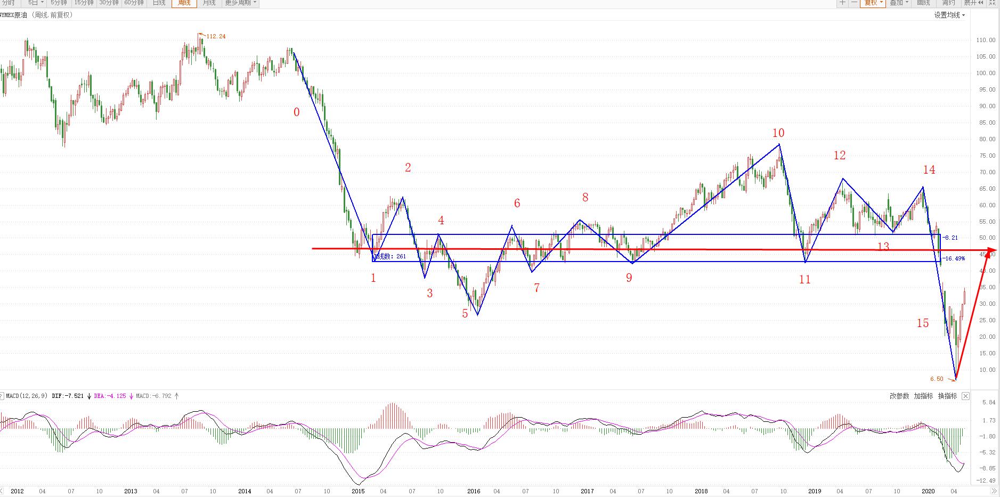Select the 60分钟 timeframe tab

134,3
